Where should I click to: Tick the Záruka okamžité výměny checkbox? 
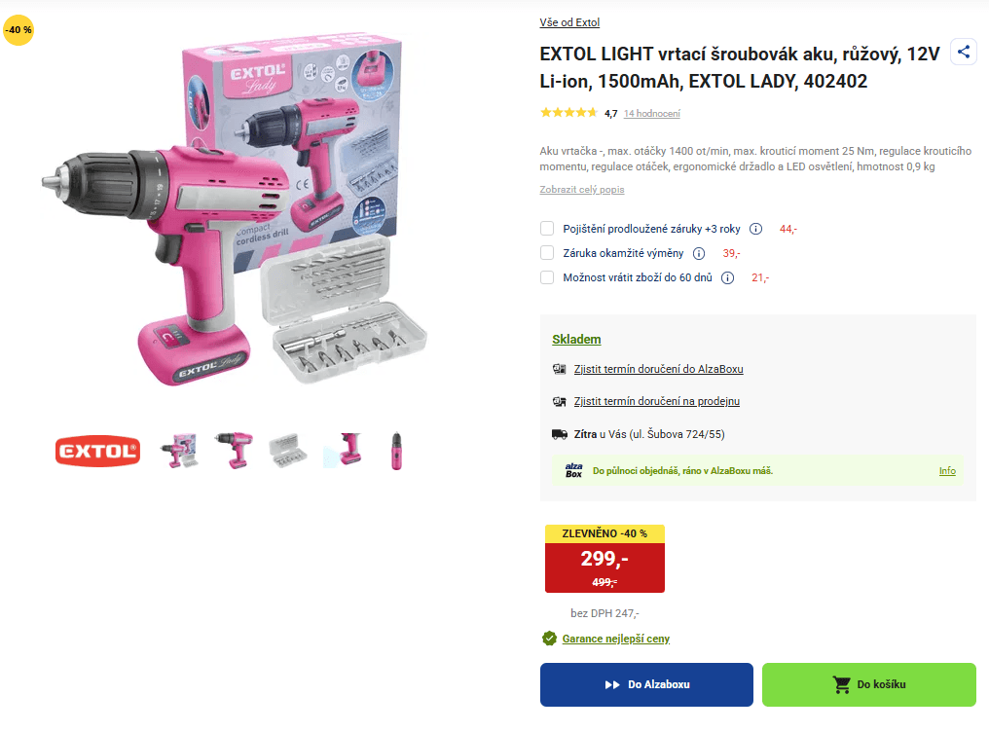[x=547, y=253]
